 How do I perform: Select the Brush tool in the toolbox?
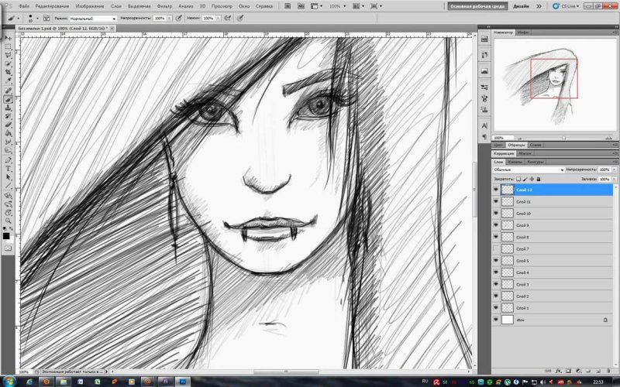tap(9, 99)
